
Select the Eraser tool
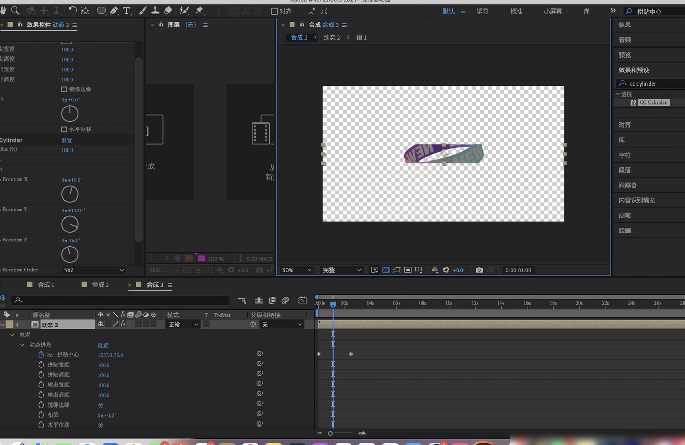pyautogui.click(x=168, y=11)
